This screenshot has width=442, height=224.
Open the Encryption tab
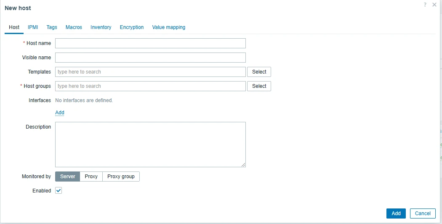[x=132, y=27]
